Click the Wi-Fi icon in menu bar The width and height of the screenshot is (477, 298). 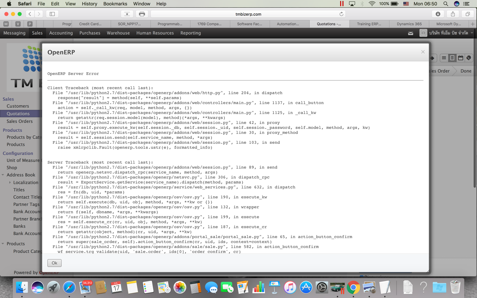tap(372, 4)
